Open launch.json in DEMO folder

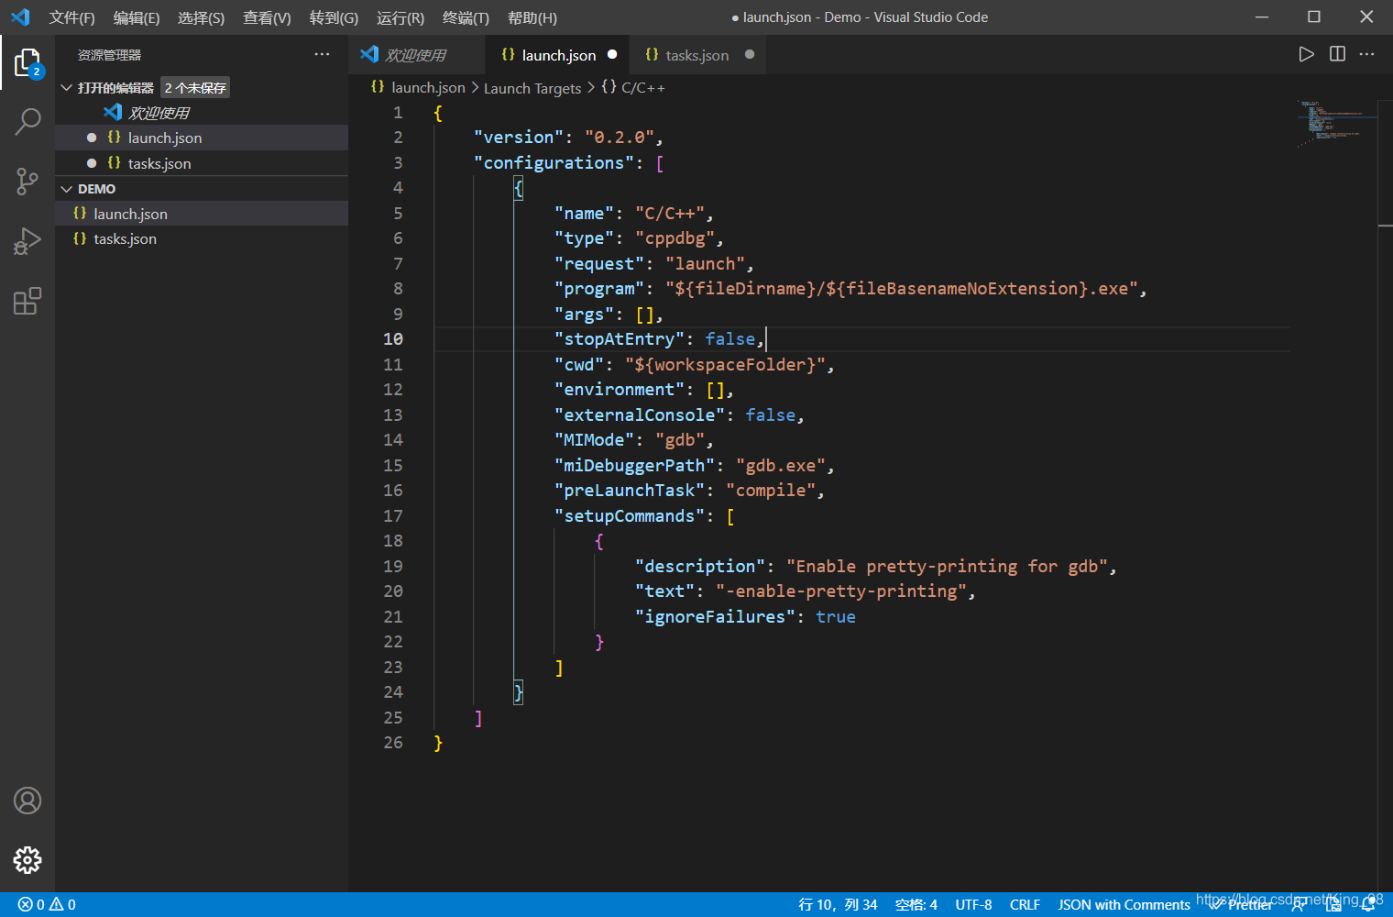point(202,214)
